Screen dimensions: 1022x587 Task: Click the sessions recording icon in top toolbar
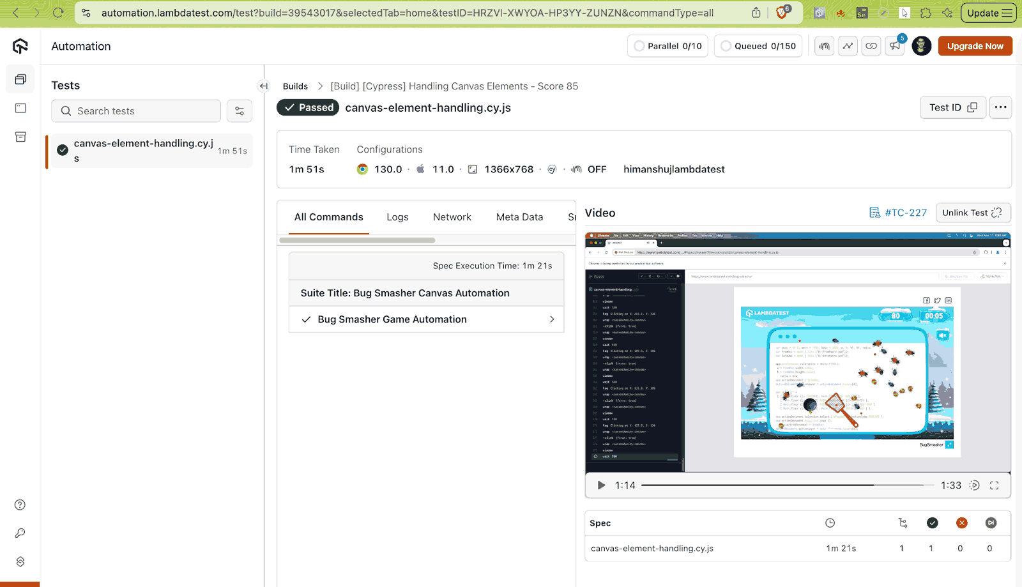(x=824, y=45)
